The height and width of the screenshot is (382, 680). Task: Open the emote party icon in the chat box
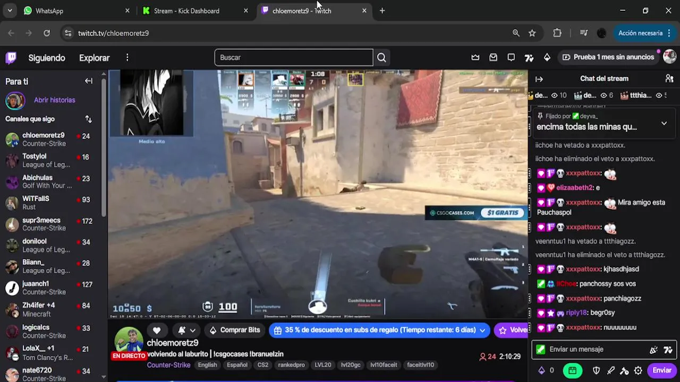pos(654,350)
